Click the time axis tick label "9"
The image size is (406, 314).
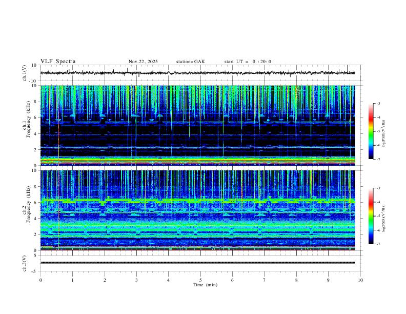point(328,280)
